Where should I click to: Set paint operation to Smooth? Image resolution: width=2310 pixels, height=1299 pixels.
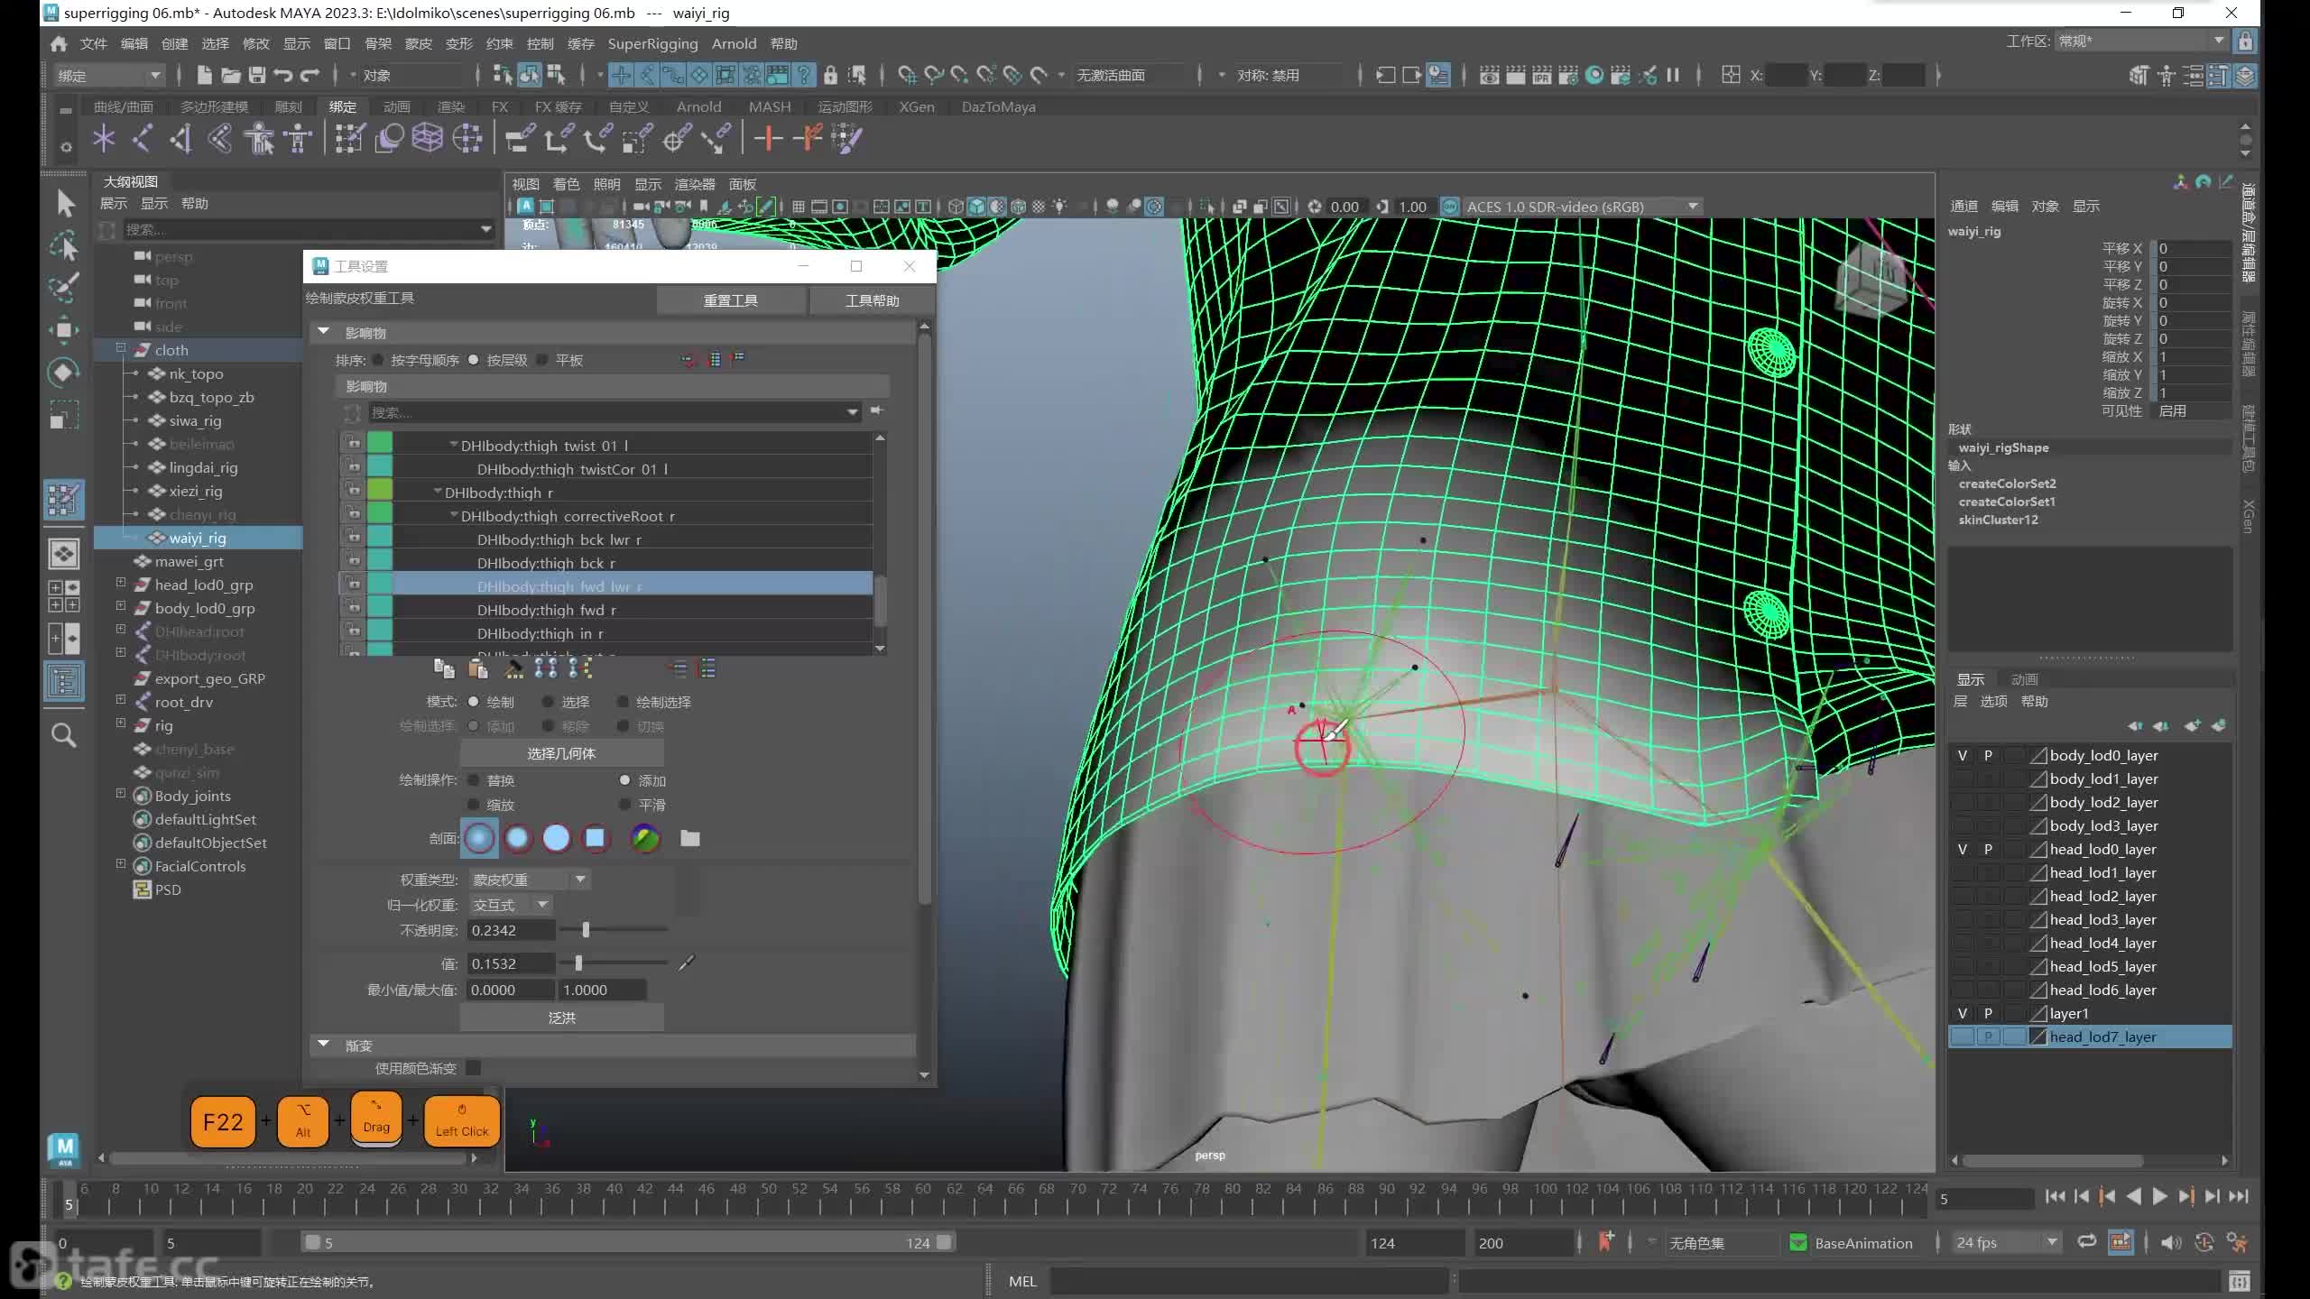625,805
